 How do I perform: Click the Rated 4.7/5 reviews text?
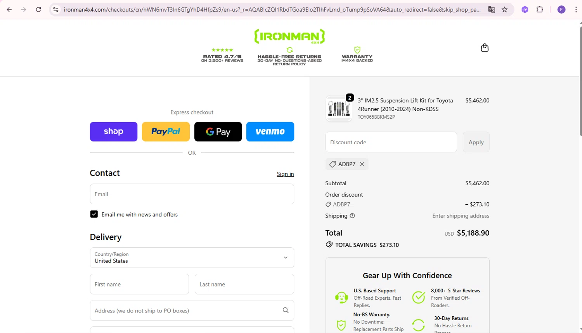(222, 58)
